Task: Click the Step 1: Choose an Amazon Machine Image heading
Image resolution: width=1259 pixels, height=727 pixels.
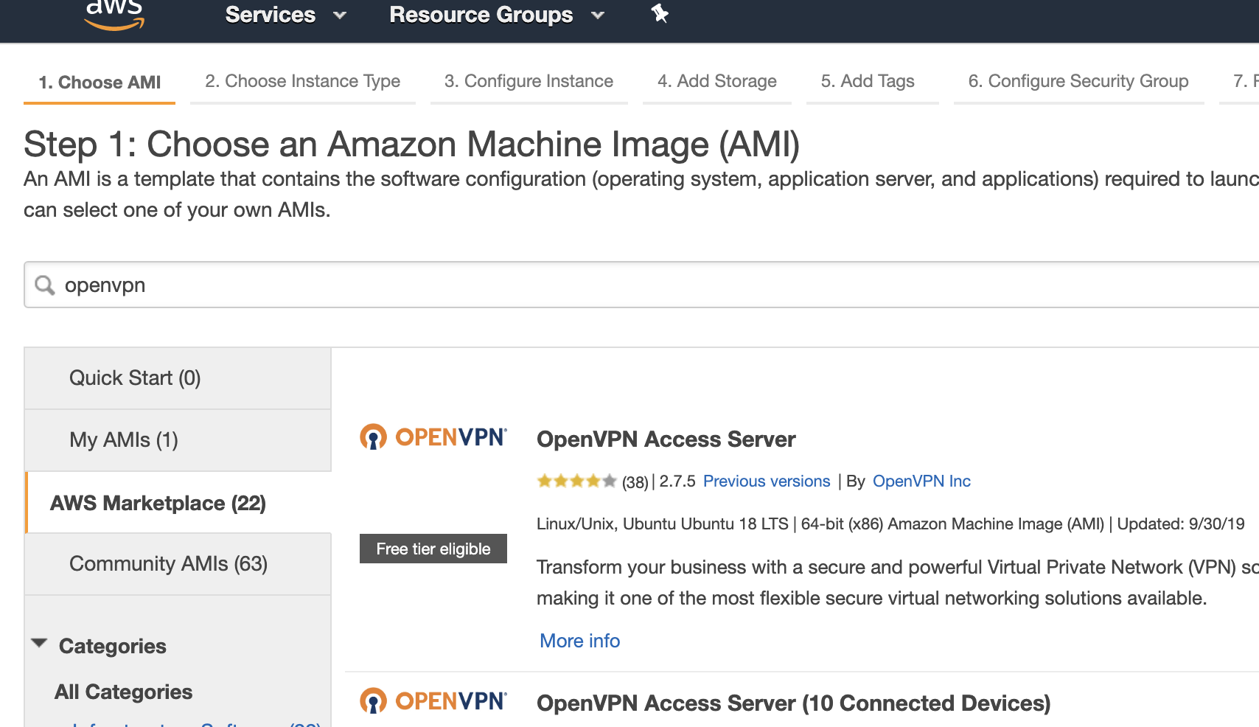Action: (411, 144)
